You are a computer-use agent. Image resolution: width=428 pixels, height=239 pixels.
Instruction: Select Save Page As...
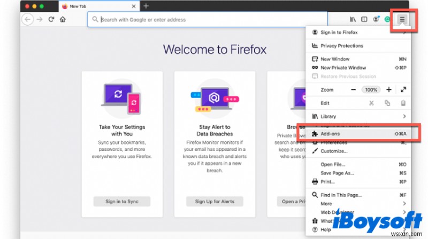point(358,173)
